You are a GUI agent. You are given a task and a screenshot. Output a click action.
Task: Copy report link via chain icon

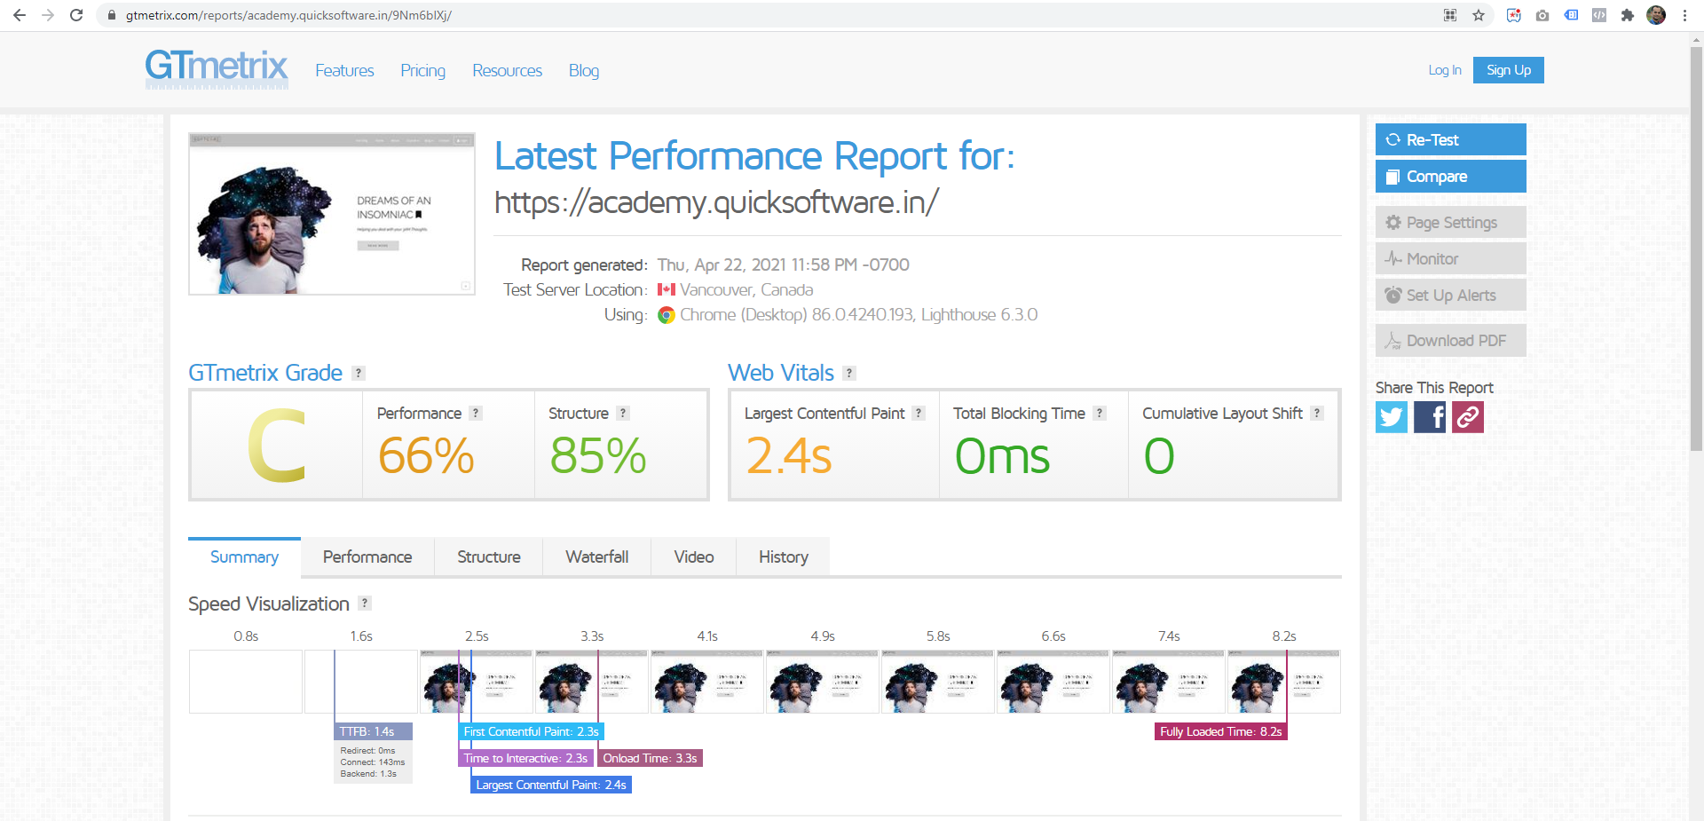pos(1468,417)
